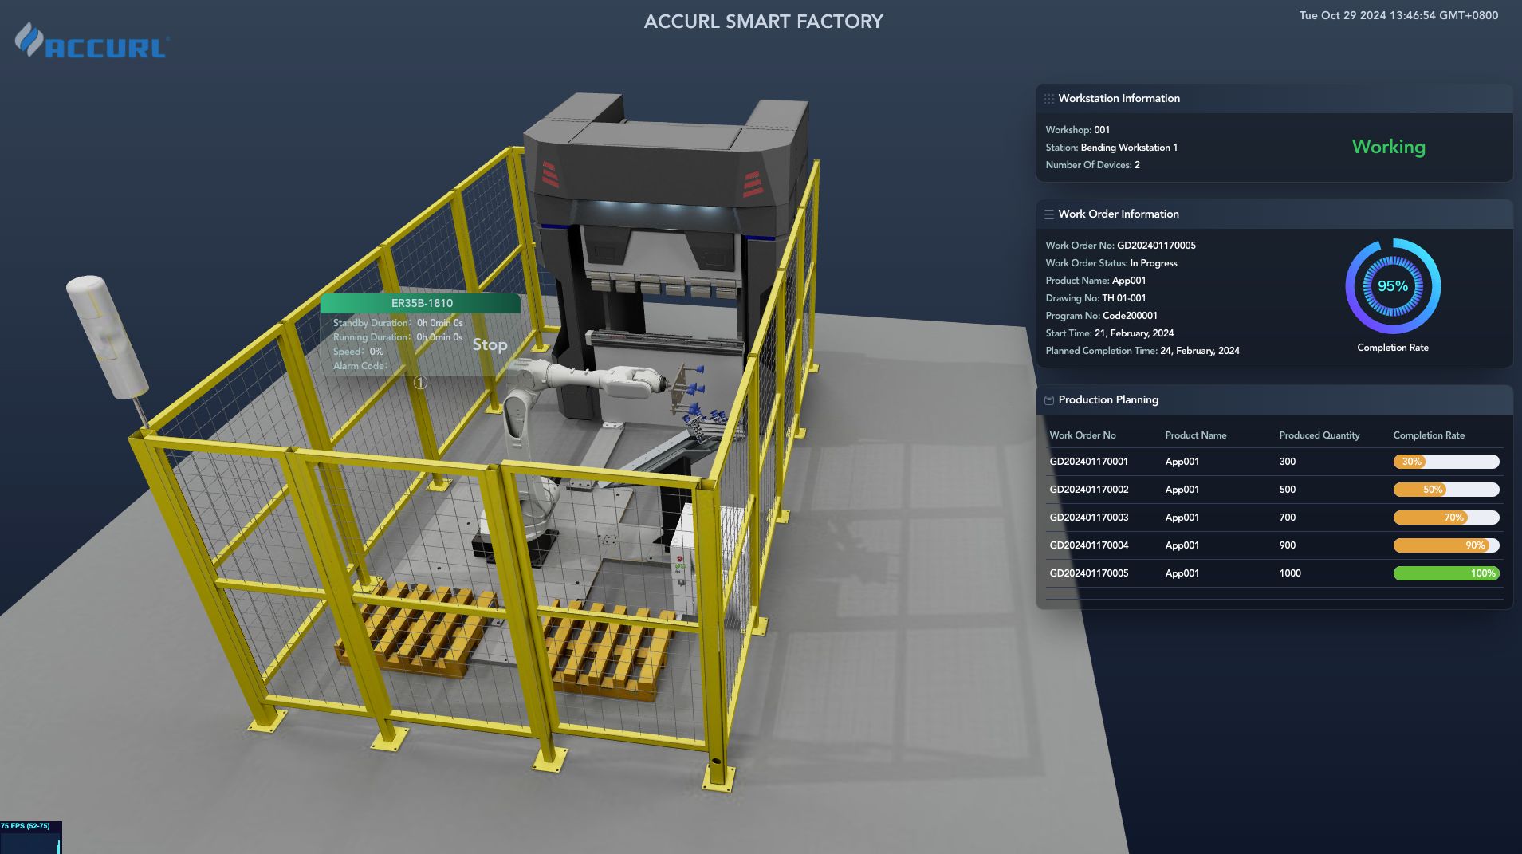
Task: Click the date and time display
Action: [x=1398, y=15]
